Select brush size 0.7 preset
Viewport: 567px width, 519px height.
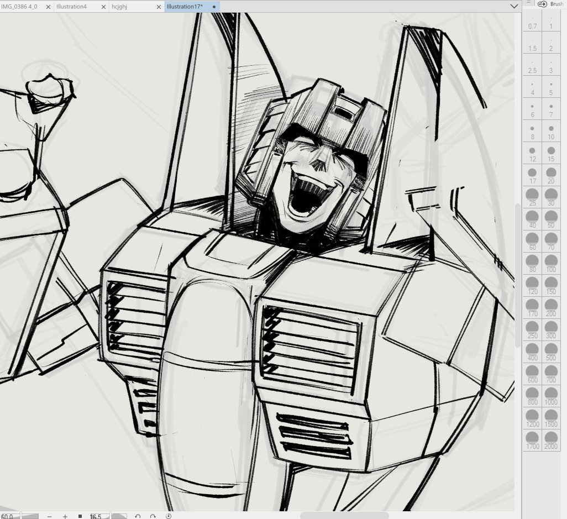pos(532,22)
